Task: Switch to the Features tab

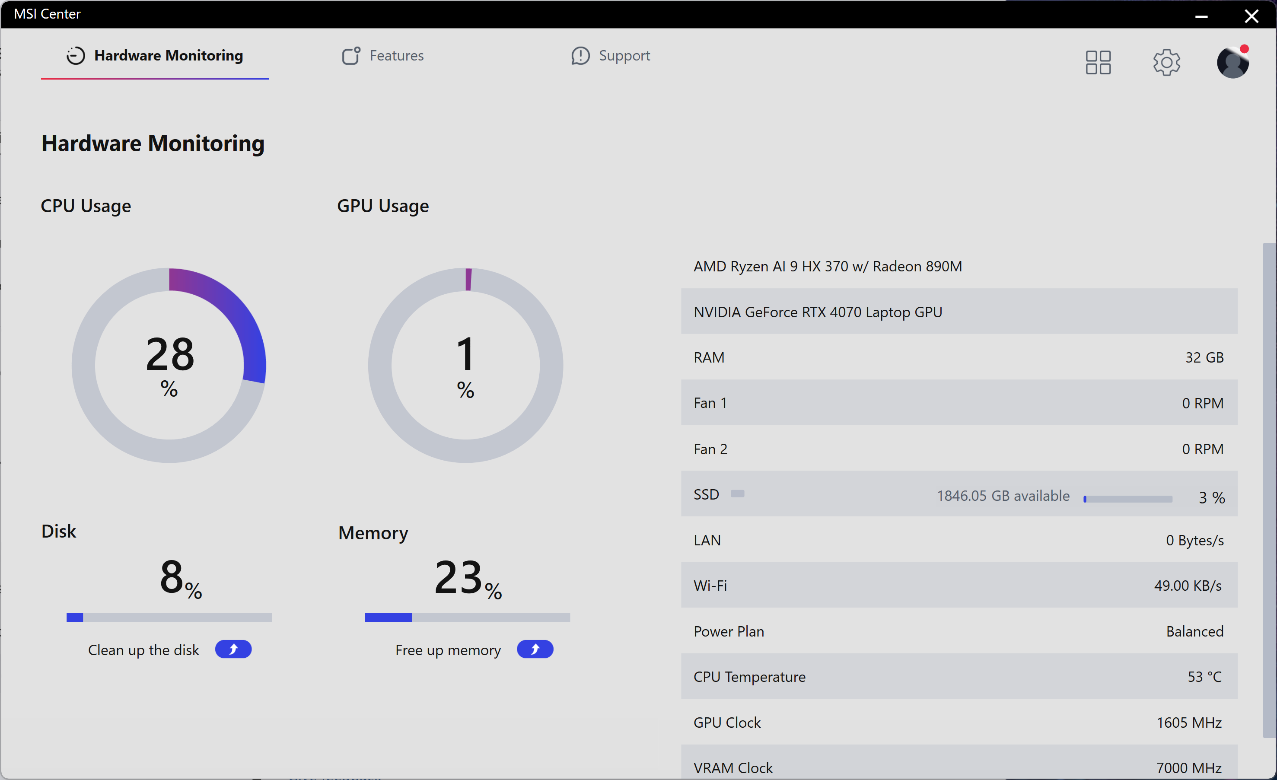Action: tap(396, 55)
